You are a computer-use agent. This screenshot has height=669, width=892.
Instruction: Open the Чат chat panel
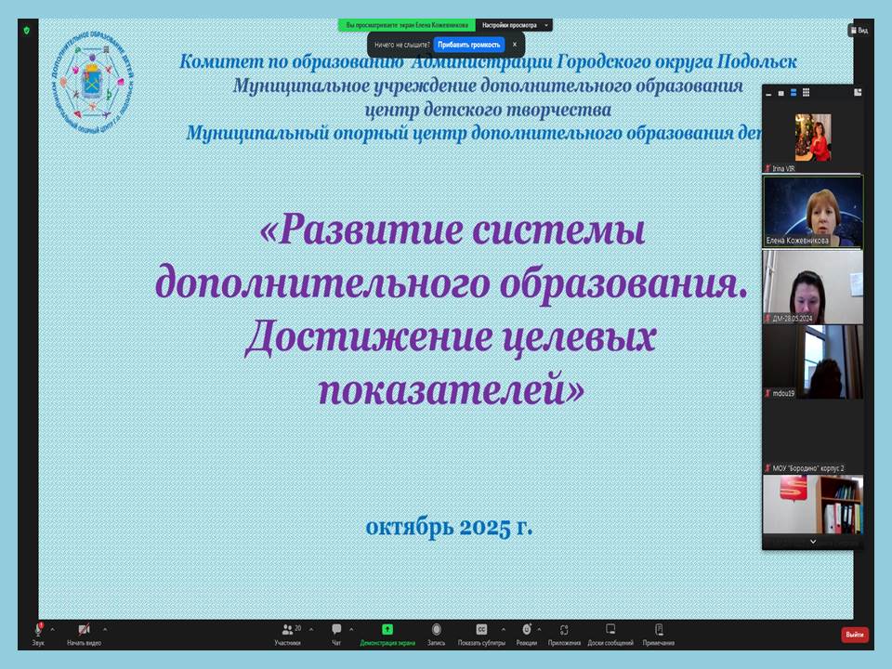click(336, 630)
